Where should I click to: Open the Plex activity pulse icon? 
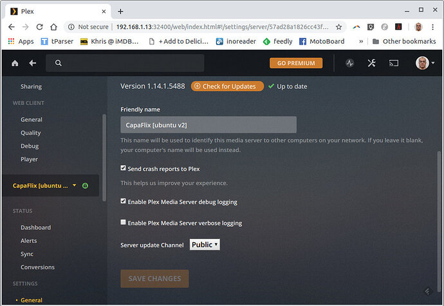point(349,63)
